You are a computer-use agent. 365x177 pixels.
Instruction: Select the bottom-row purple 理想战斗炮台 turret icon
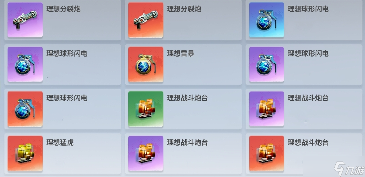[146, 154]
